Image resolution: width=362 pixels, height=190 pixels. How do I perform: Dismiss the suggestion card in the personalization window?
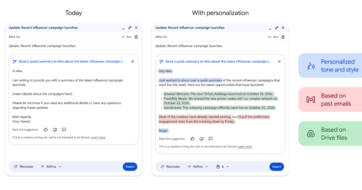(279, 62)
